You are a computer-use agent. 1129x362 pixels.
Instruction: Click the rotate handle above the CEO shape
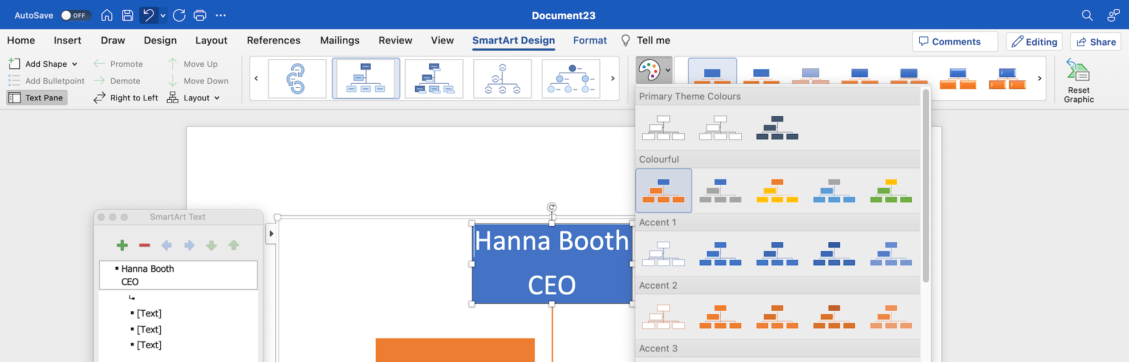coord(551,207)
